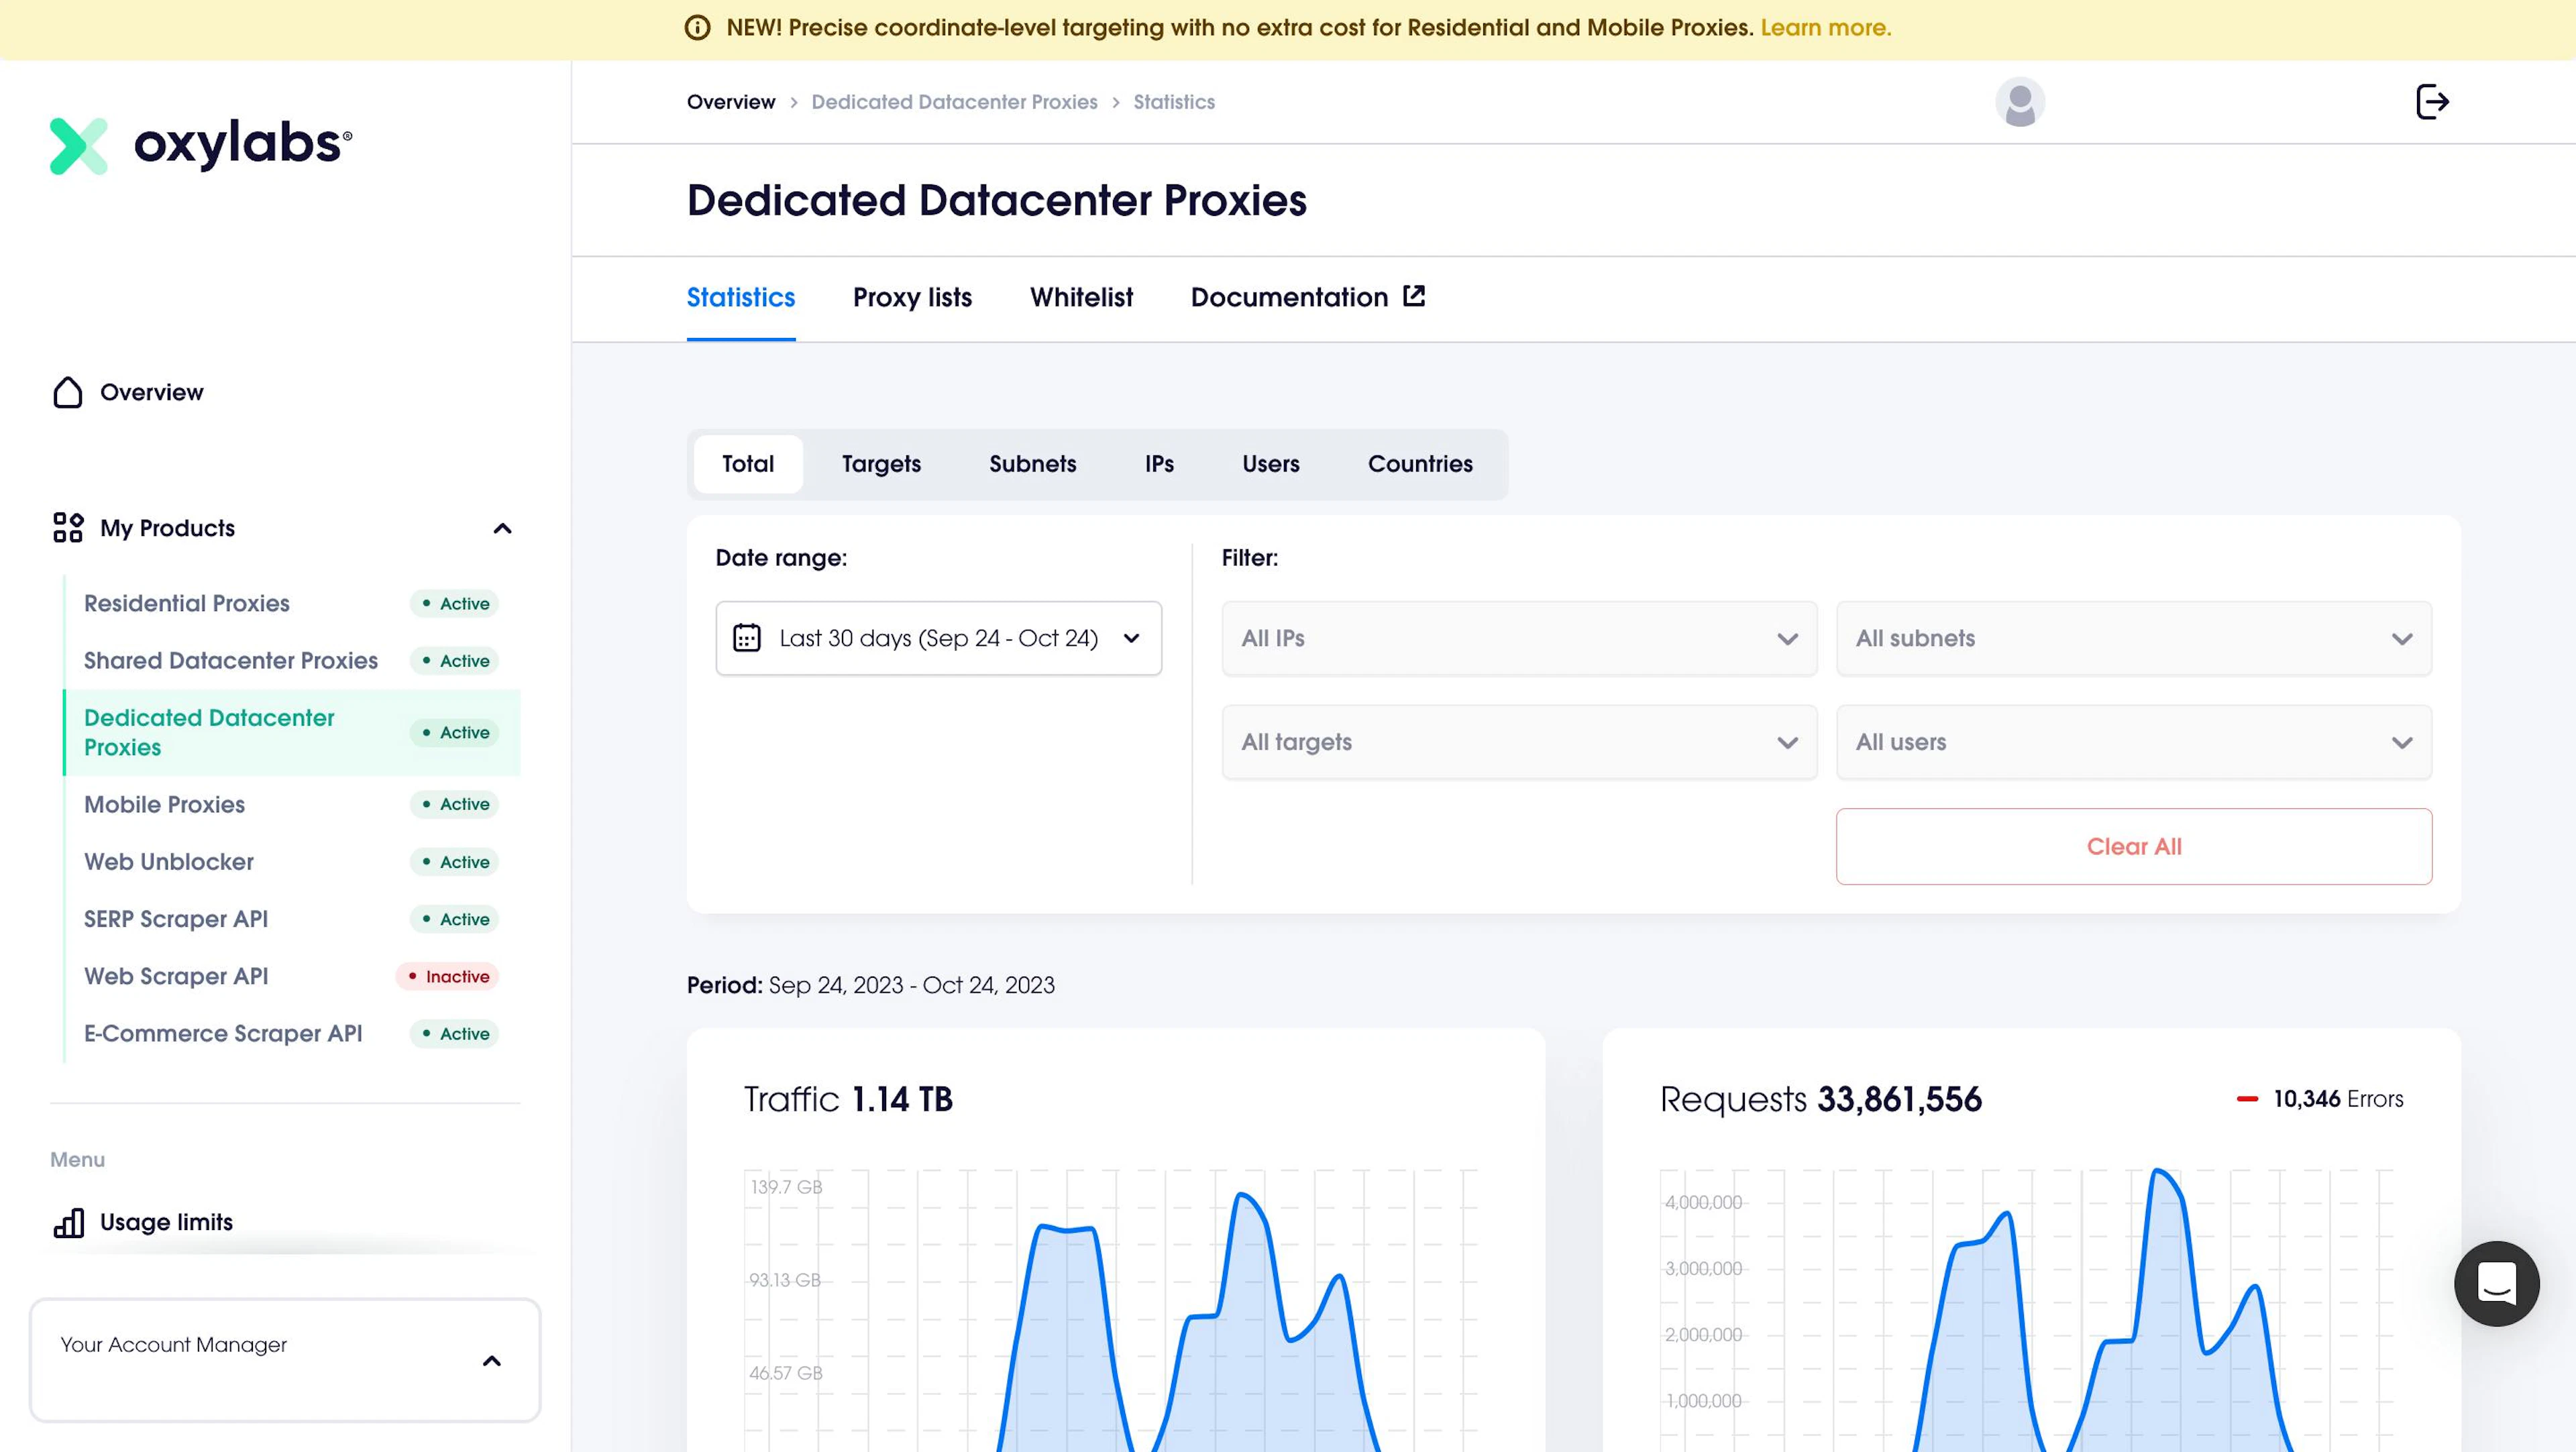
Task: Select the IPs statistics view
Action: point(1159,464)
